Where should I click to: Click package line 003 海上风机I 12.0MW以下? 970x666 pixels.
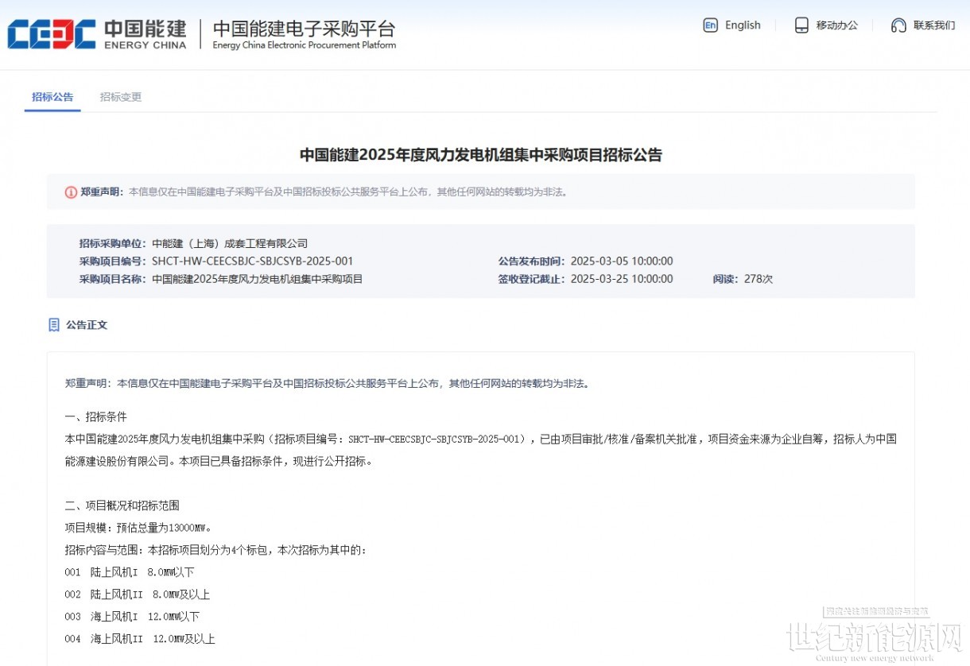tap(132, 617)
